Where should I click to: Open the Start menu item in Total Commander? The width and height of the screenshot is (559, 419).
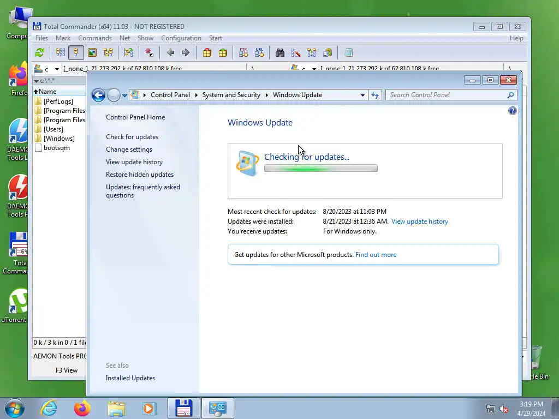tap(215, 38)
